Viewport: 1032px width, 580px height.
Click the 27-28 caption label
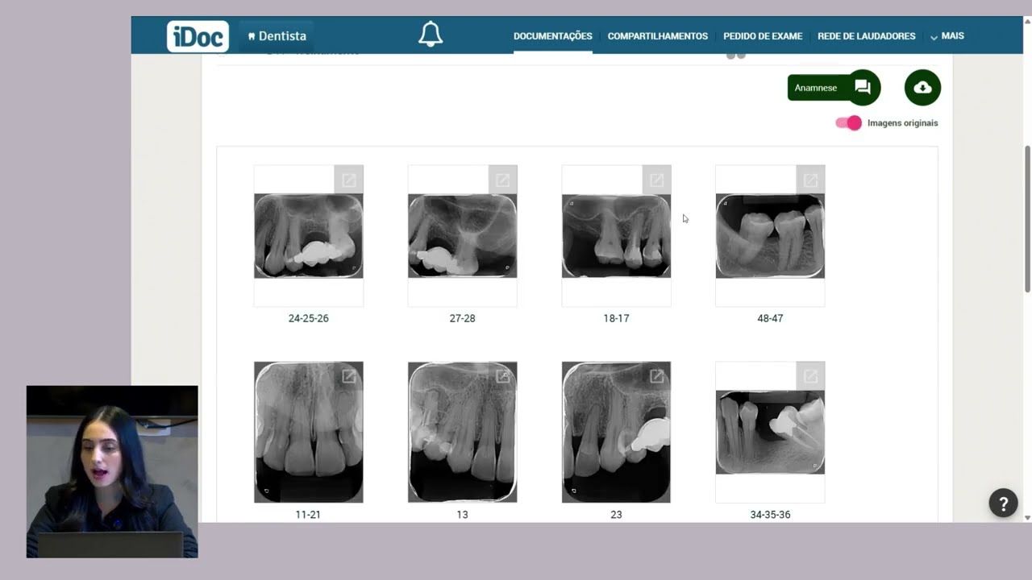point(463,318)
